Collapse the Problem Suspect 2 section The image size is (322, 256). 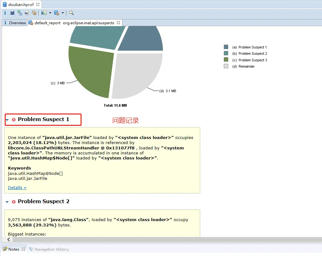7,202
